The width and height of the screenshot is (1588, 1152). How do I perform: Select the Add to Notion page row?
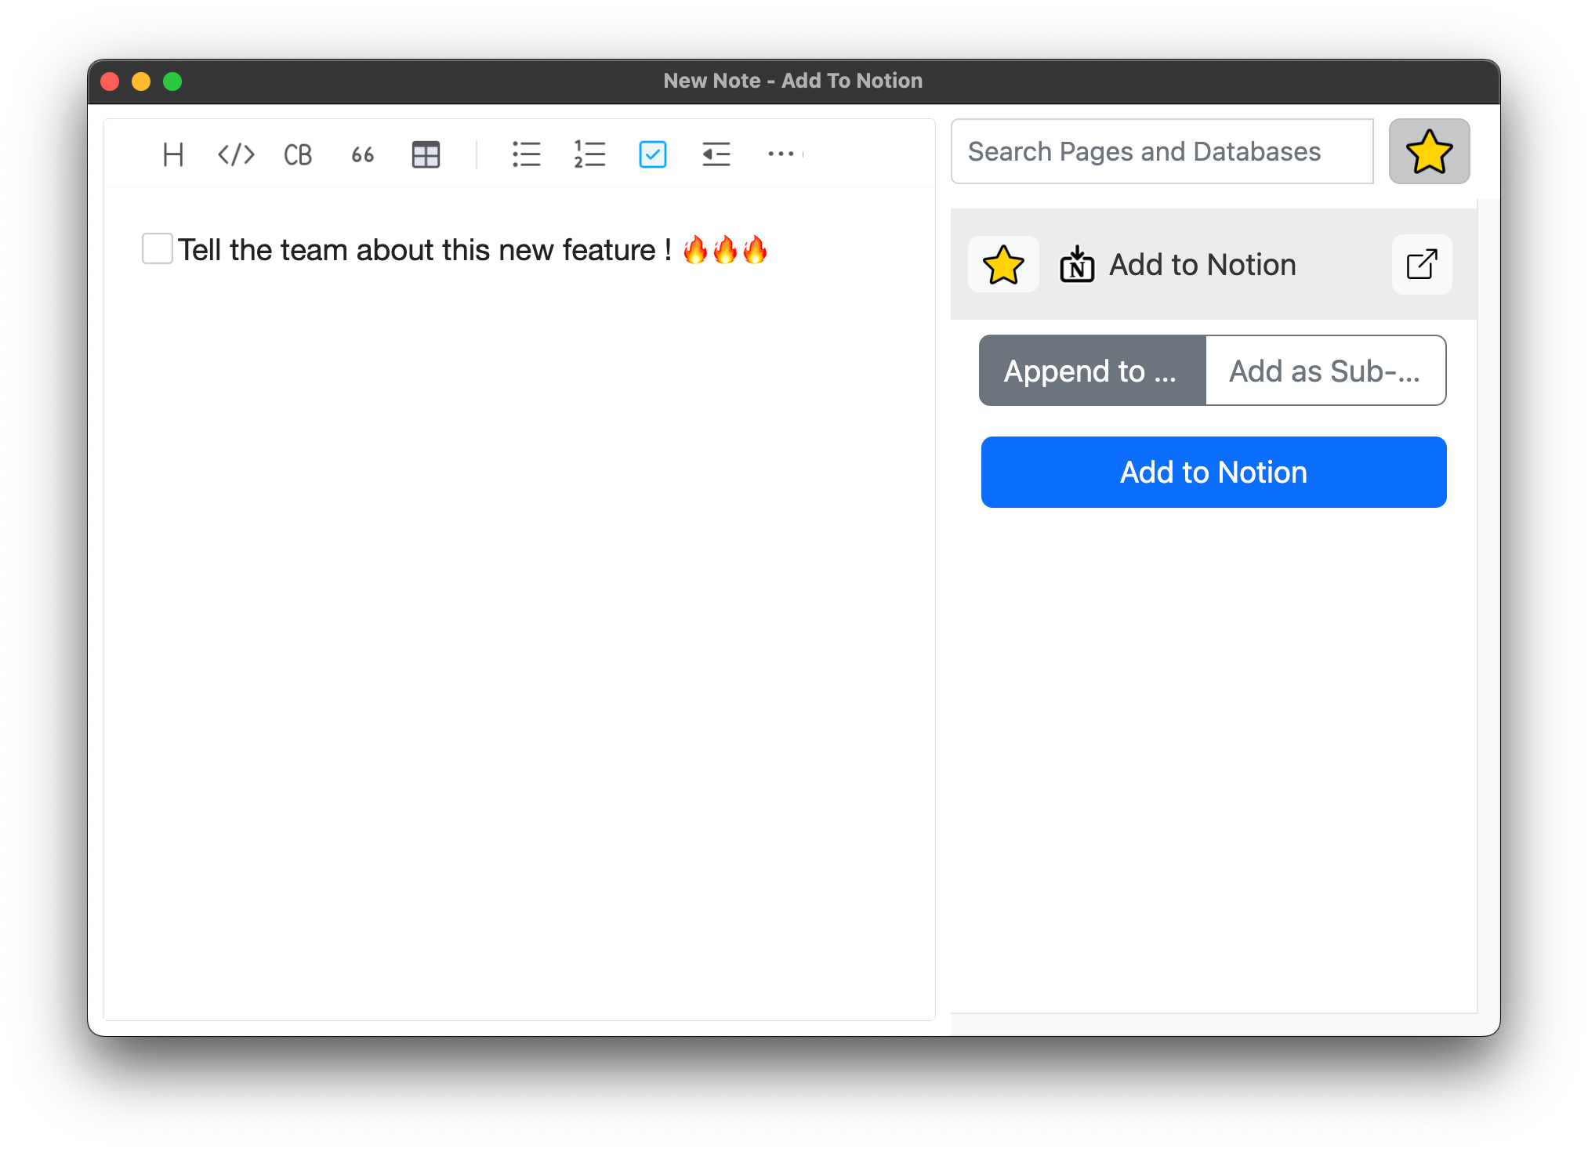(1213, 265)
